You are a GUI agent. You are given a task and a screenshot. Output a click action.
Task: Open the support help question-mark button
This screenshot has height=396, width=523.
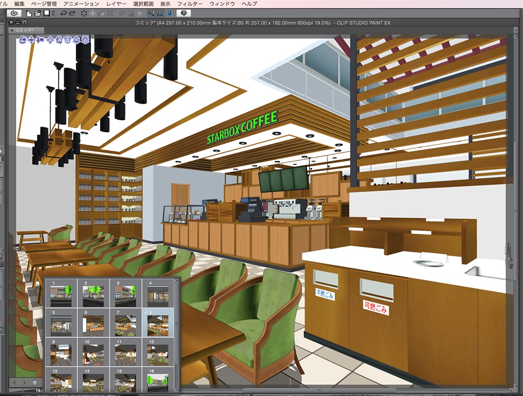pyautogui.click(x=184, y=14)
